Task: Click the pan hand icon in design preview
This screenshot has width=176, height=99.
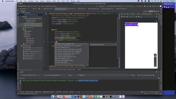Action: 155,55
